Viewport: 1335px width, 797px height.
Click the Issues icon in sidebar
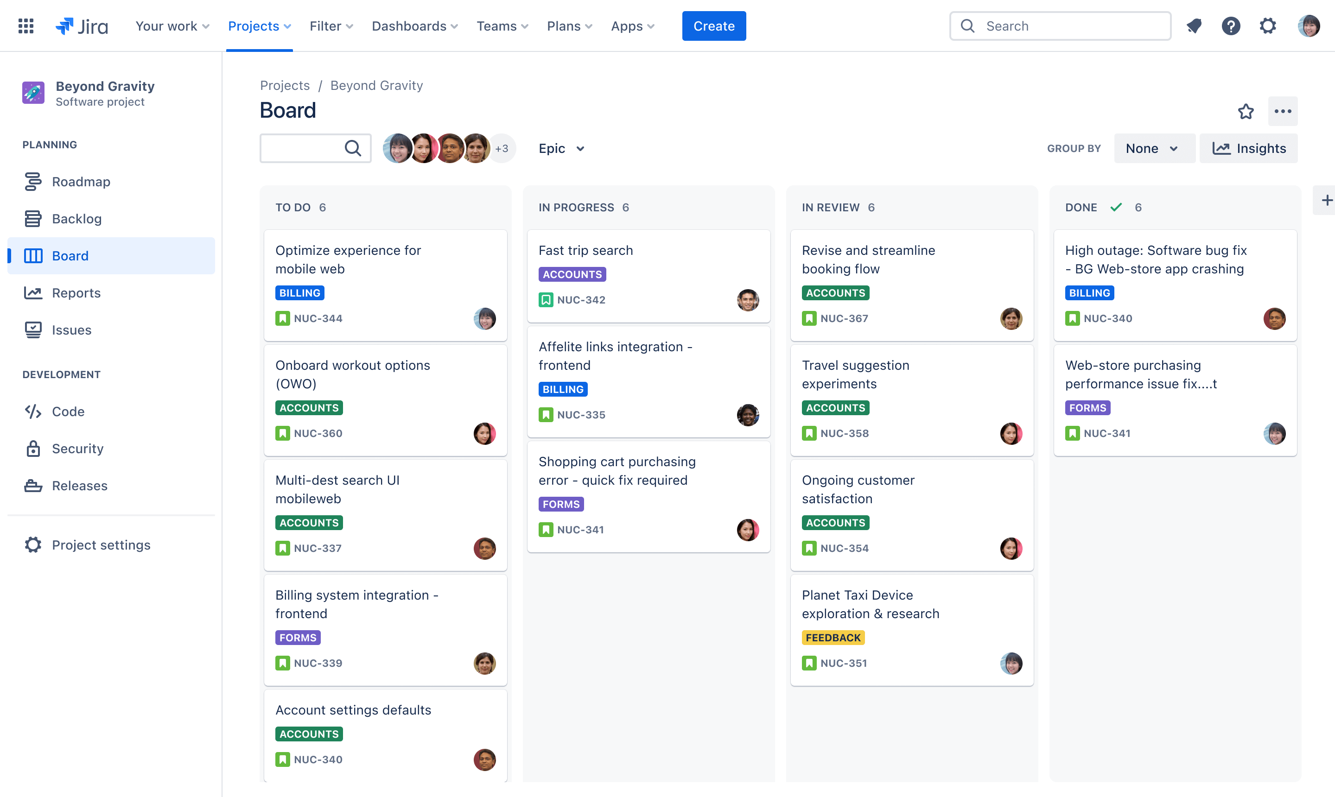click(33, 329)
